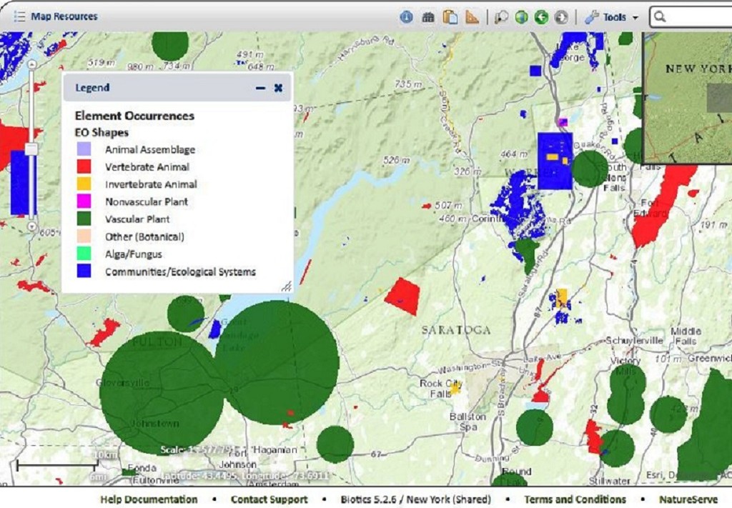Click the magnifier zoom tool icon

pyautogui.click(x=502, y=17)
